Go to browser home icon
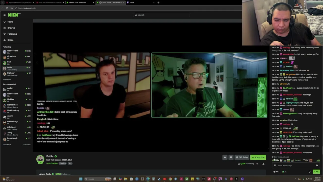 coord(12,8)
